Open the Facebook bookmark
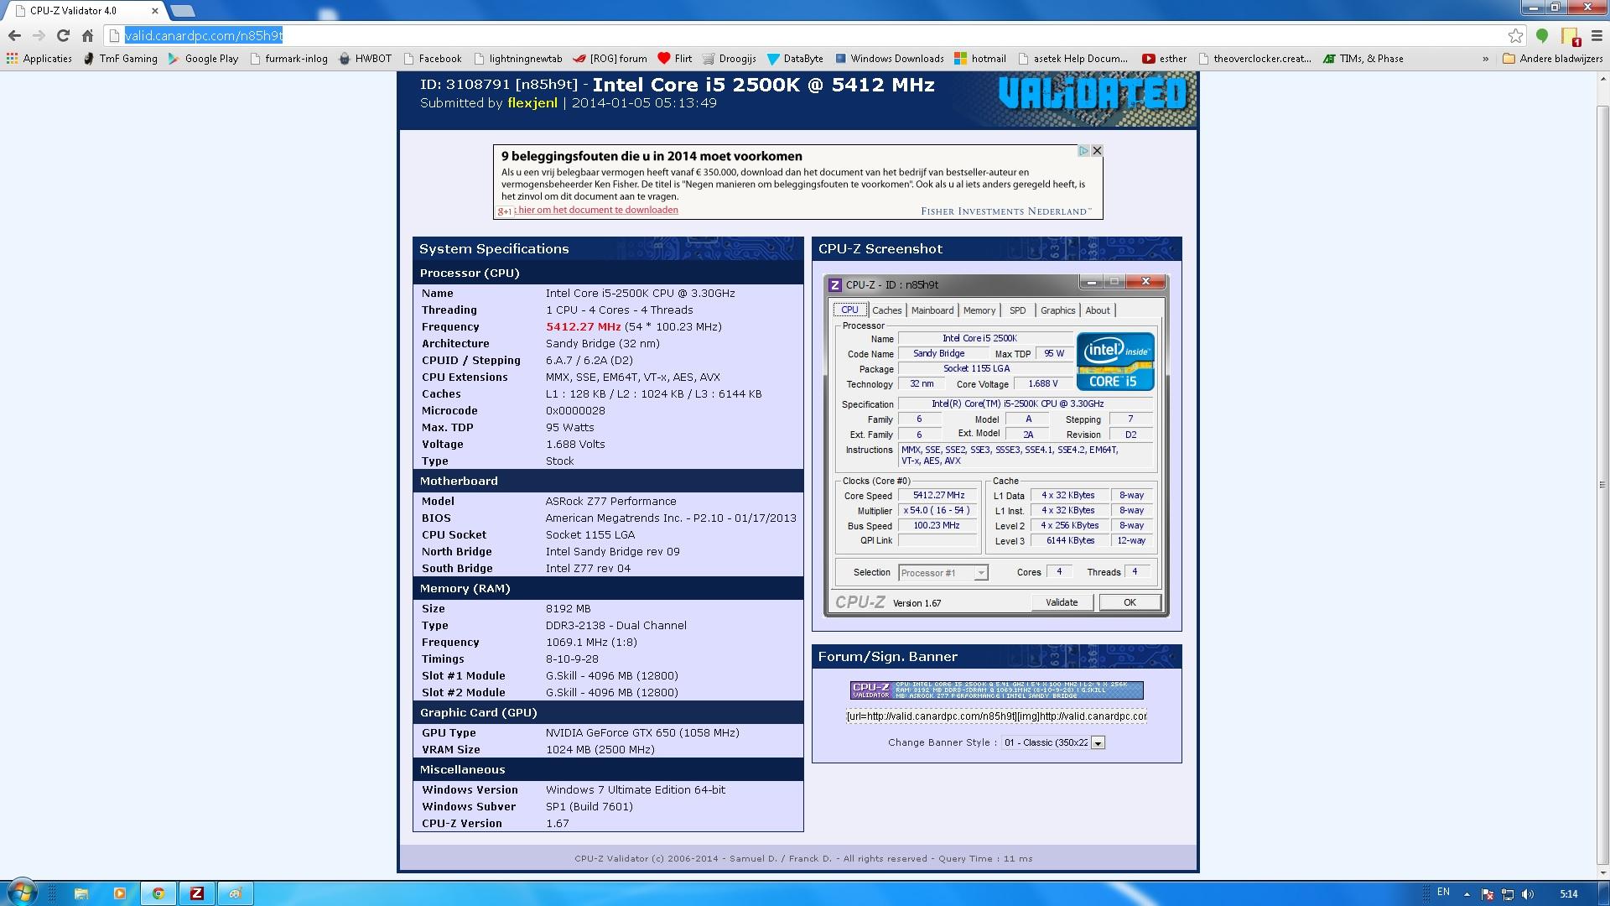The height and width of the screenshot is (906, 1610). pyautogui.click(x=432, y=59)
